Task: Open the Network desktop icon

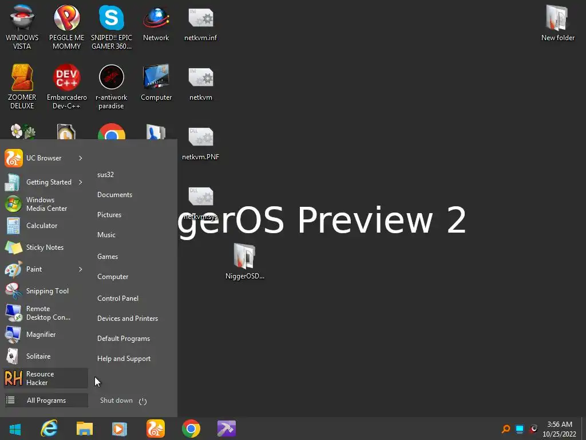Action: [x=156, y=23]
